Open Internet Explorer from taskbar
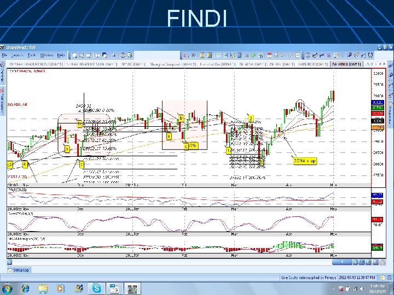The image size is (394, 295). coord(25,288)
